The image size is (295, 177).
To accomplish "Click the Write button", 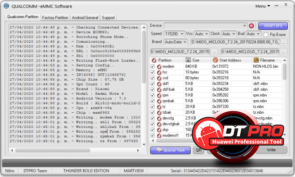I will [271, 150].
